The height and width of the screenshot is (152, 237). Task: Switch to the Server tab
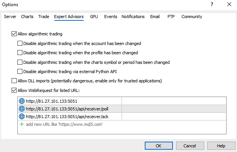(10, 17)
